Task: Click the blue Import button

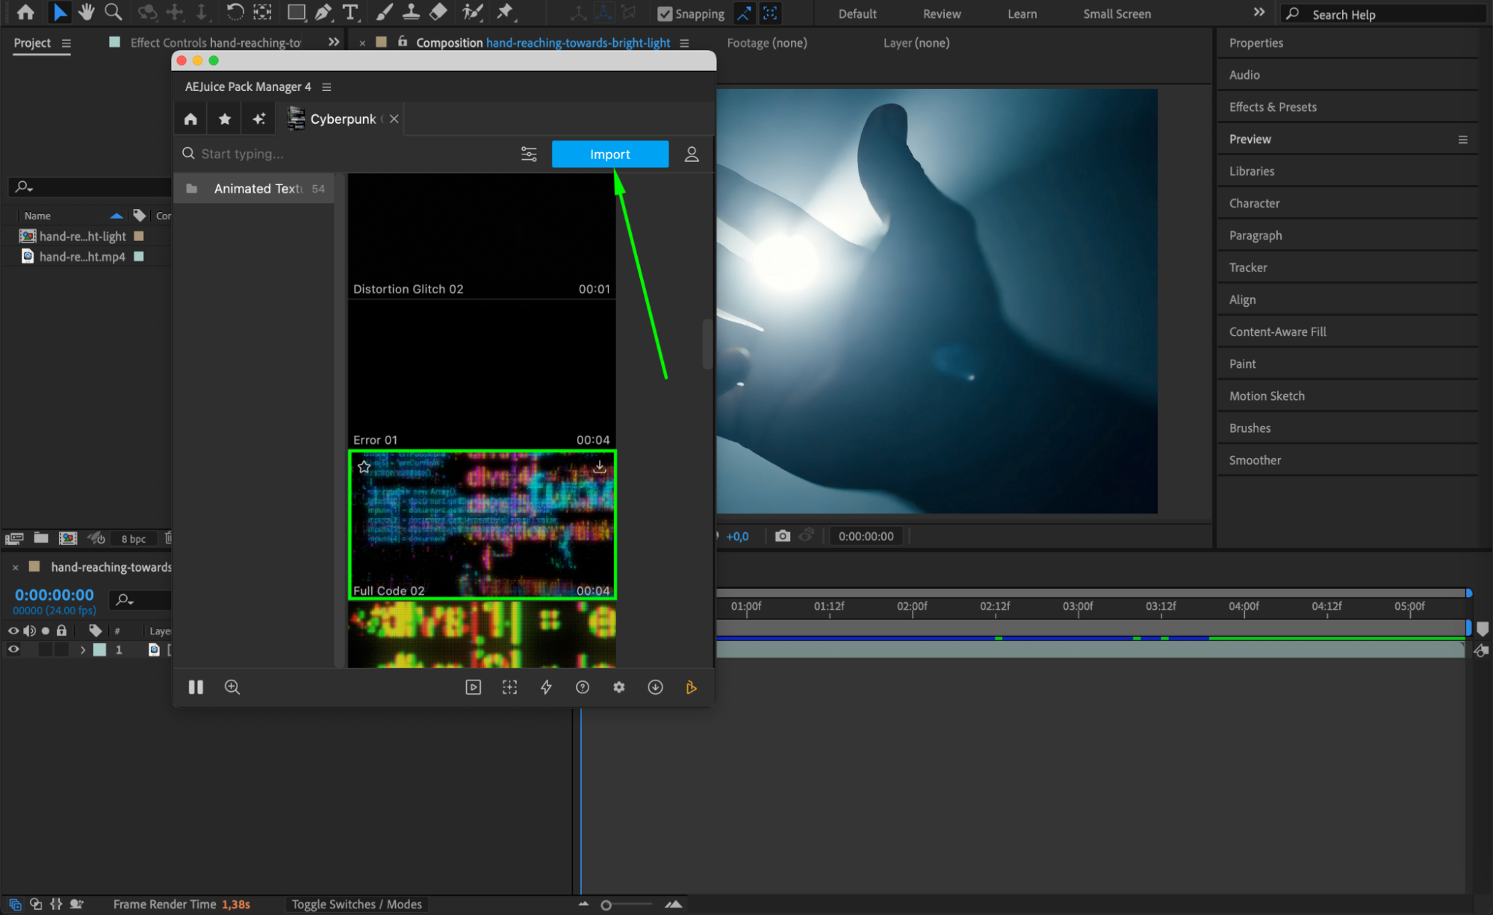Action: click(609, 154)
